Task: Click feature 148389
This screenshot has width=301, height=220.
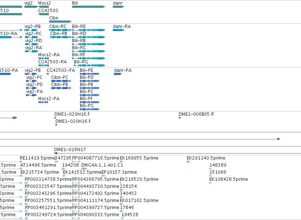Action: tap(218, 165)
